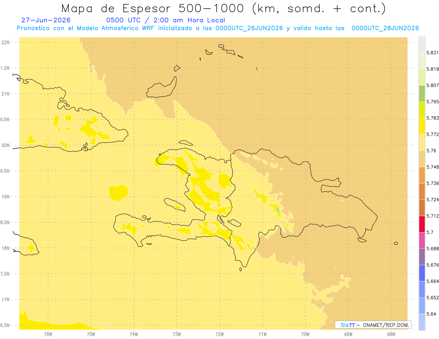Click the purple legend swatch between 5.688 and 5.676
This screenshot has width=439, height=339.
(422, 257)
